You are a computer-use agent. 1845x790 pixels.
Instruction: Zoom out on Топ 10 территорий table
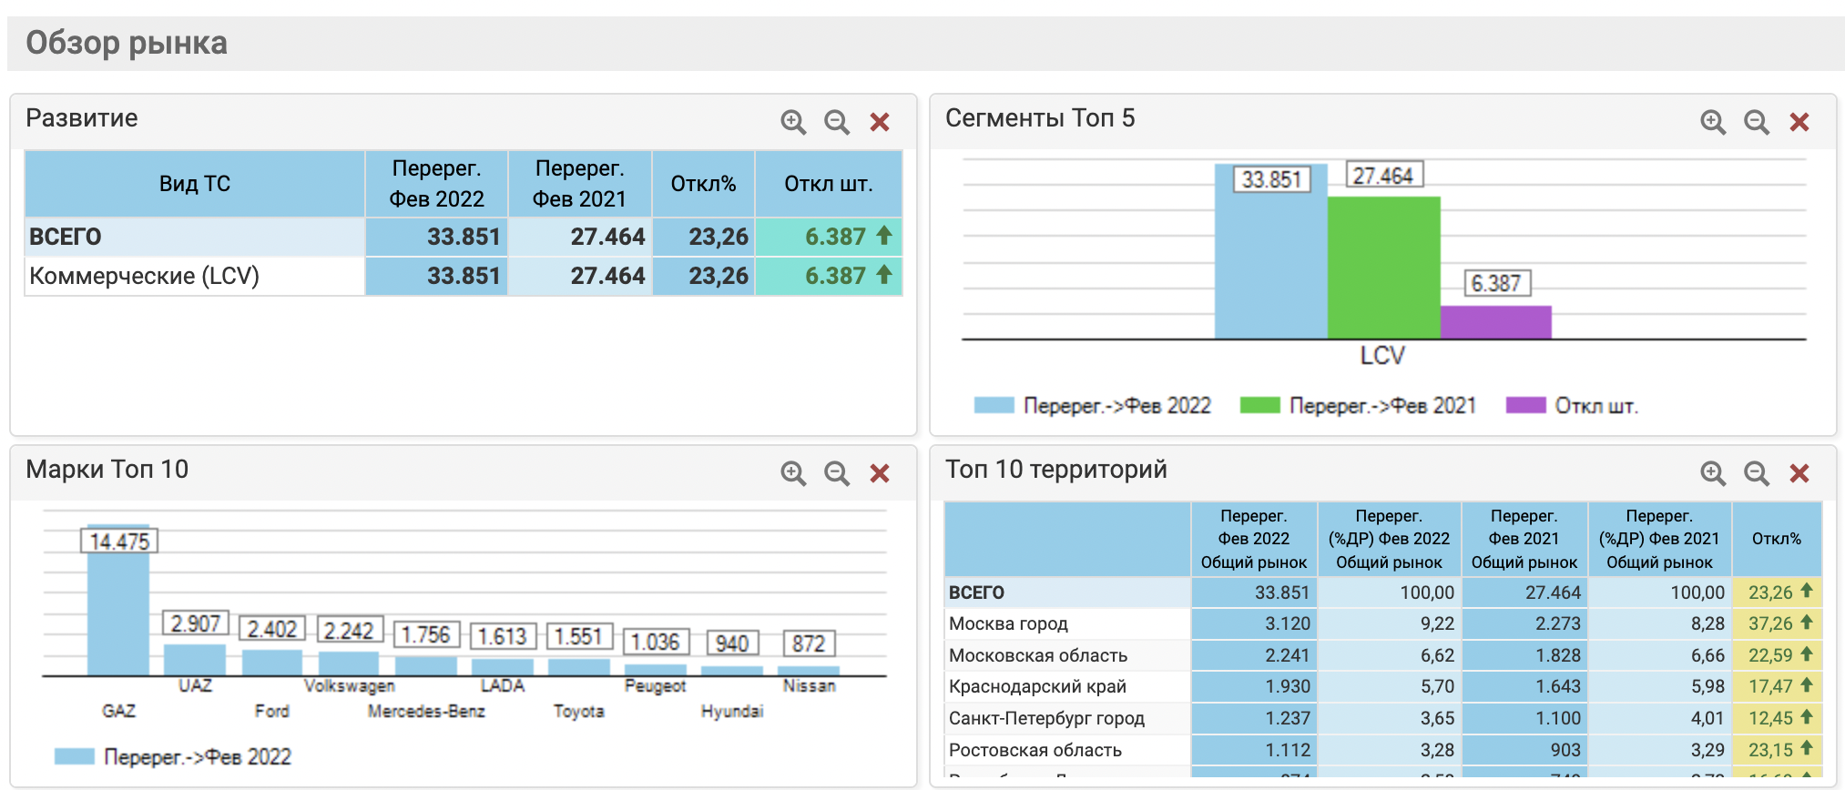(1756, 473)
